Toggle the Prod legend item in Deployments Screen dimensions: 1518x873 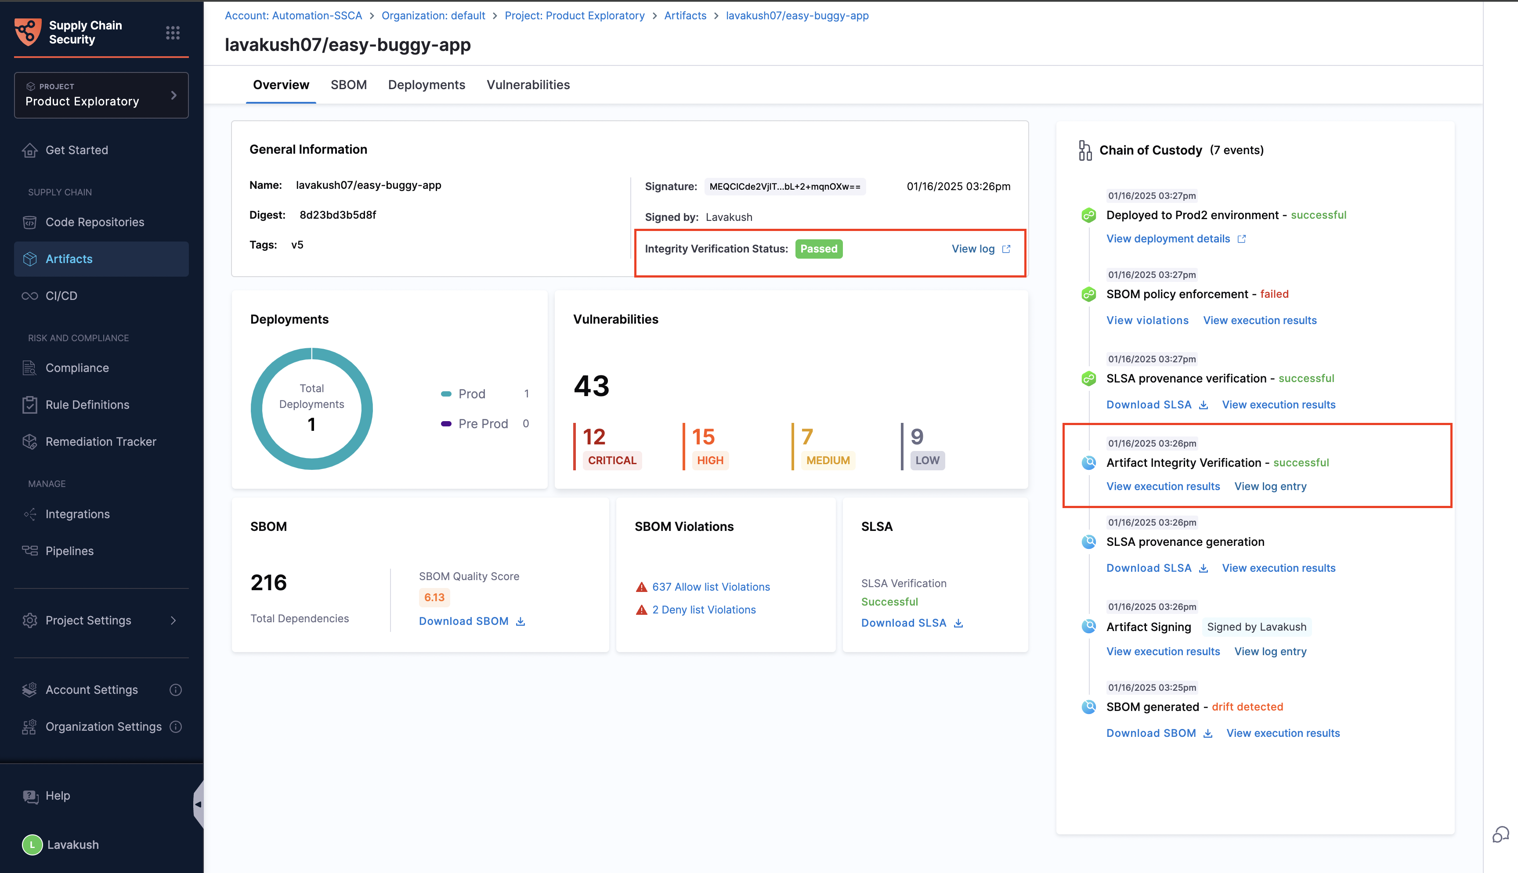coord(471,394)
